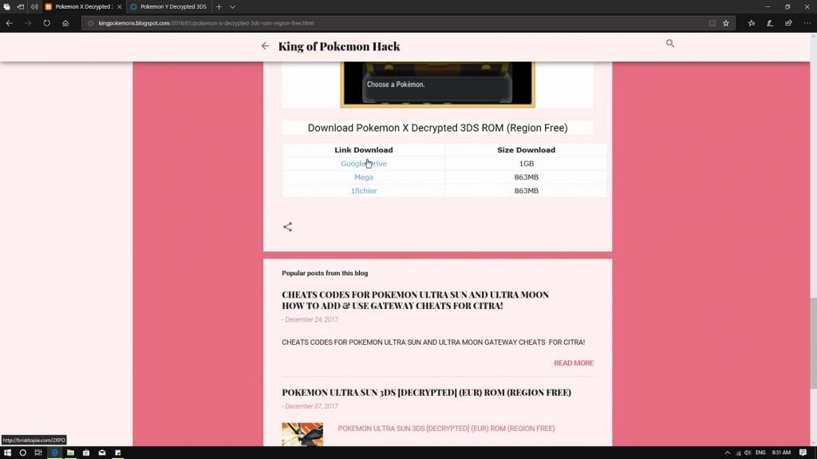Click the Choose a Pokémon screenshot image
The width and height of the screenshot is (817, 459).
[438, 85]
